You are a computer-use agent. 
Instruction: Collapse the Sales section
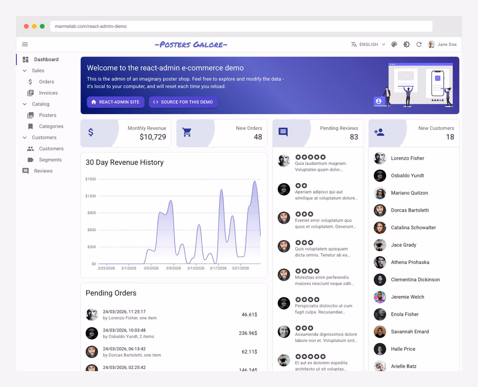pyautogui.click(x=25, y=70)
